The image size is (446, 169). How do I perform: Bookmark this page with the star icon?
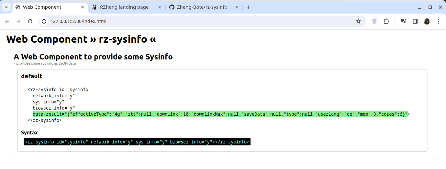click(358, 21)
